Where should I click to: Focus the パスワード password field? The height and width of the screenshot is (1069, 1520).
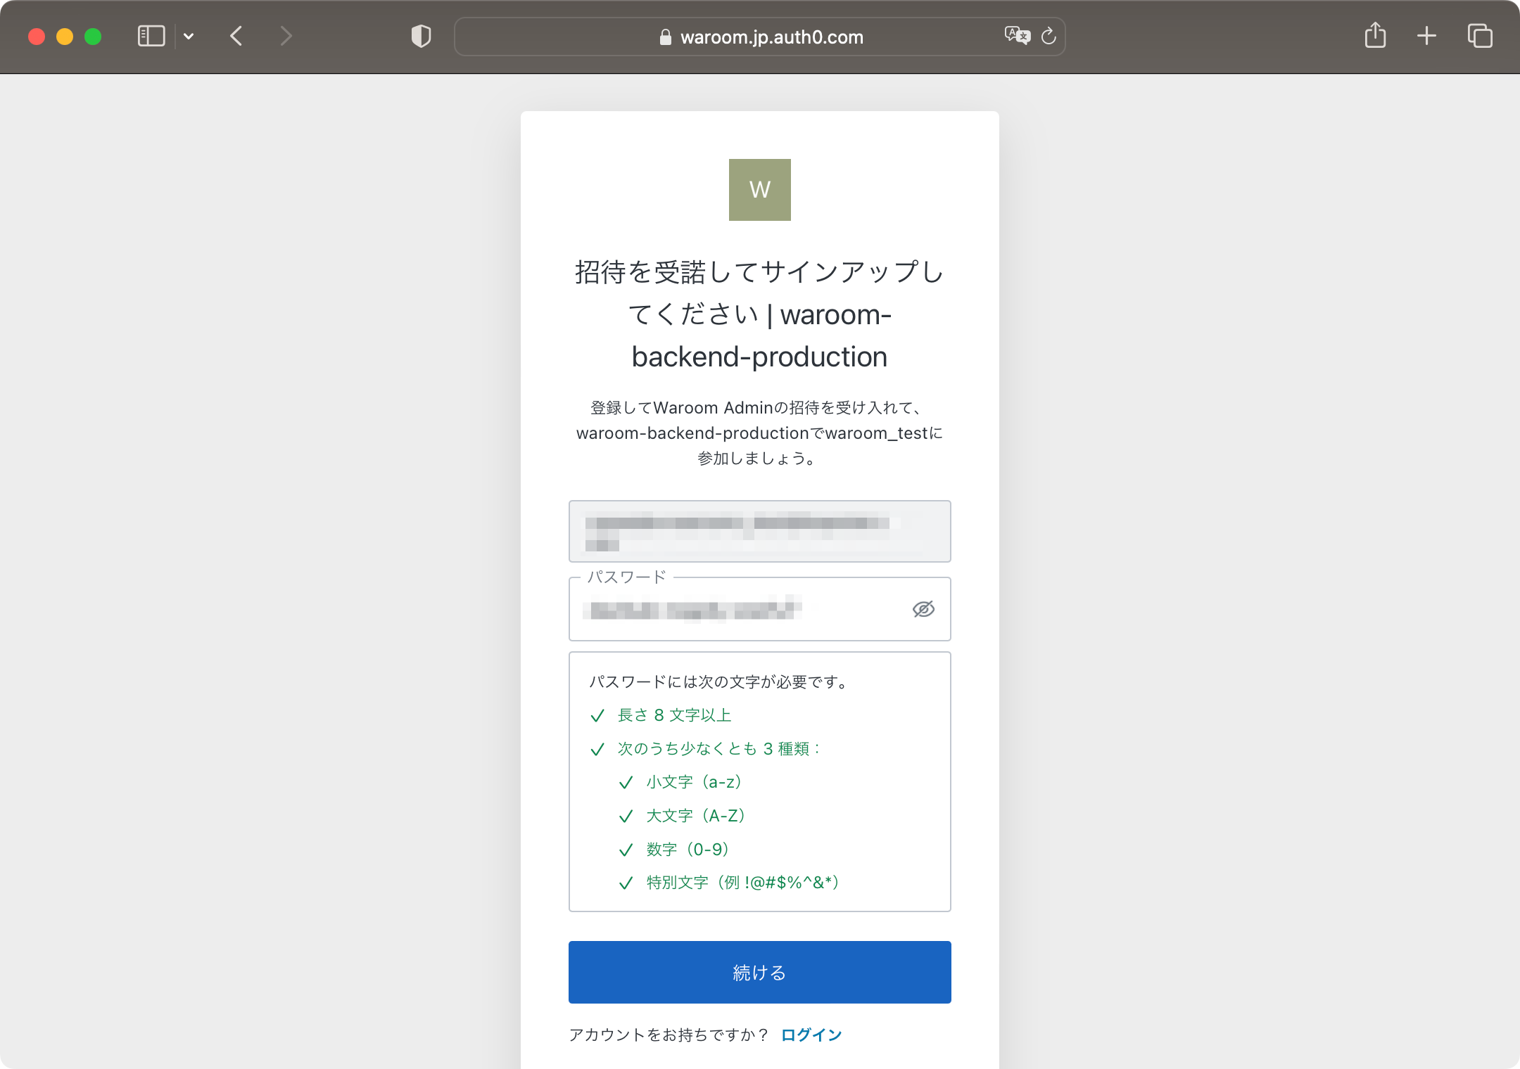pos(739,610)
